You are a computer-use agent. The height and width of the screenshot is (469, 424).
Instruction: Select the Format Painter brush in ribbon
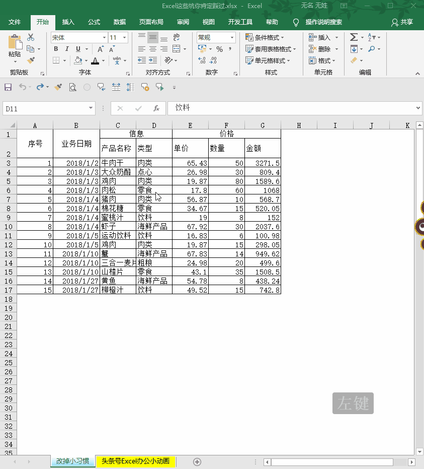point(31,60)
